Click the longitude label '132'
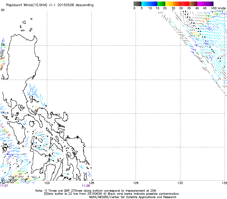 click(180, 183)
